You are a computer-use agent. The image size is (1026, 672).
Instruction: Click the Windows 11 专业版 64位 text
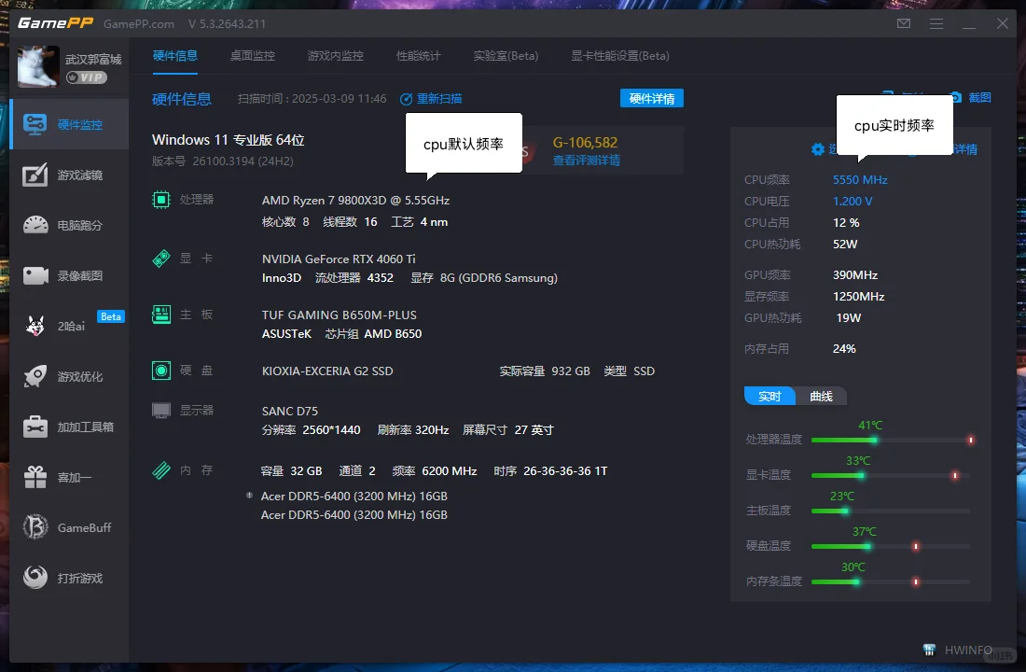pos(228,139)
